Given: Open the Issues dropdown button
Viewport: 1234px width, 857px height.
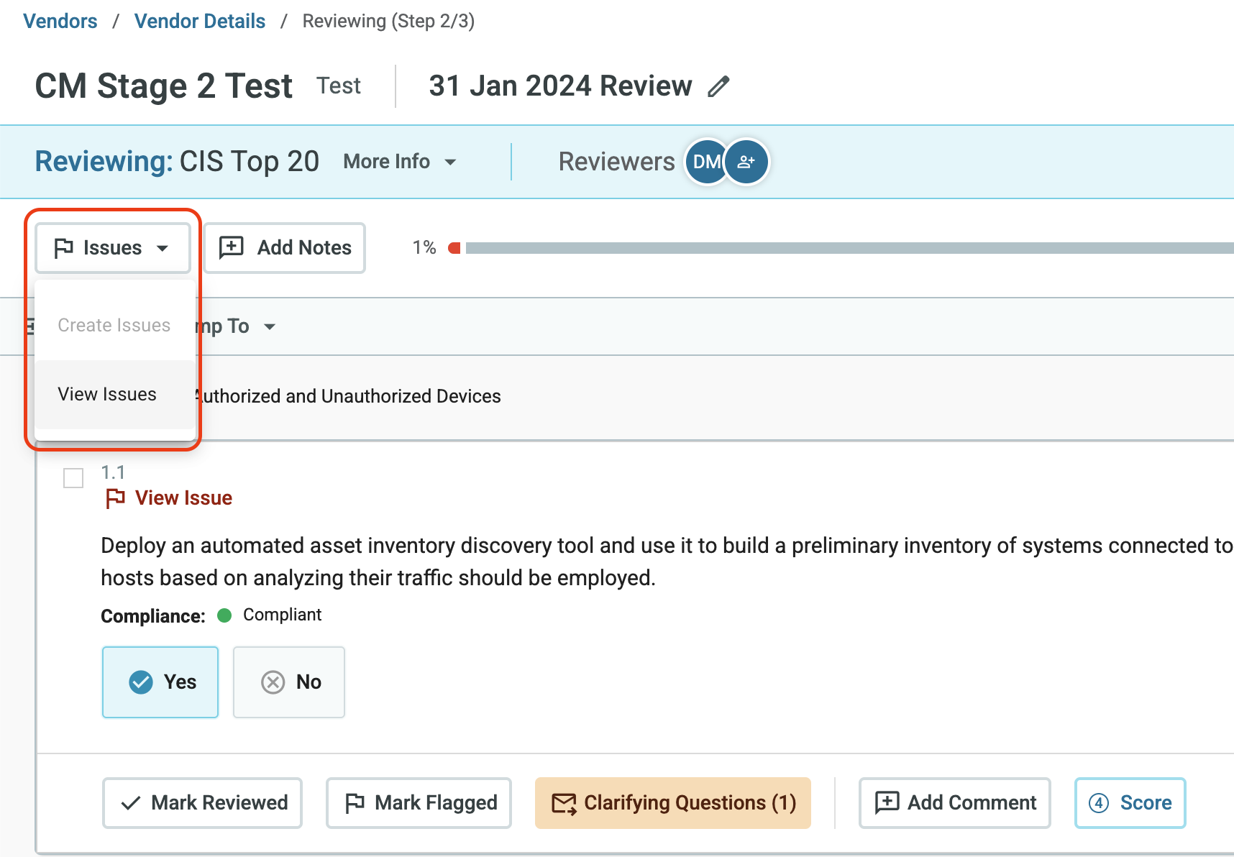Looking at the screenshot, I should [113, 248].
